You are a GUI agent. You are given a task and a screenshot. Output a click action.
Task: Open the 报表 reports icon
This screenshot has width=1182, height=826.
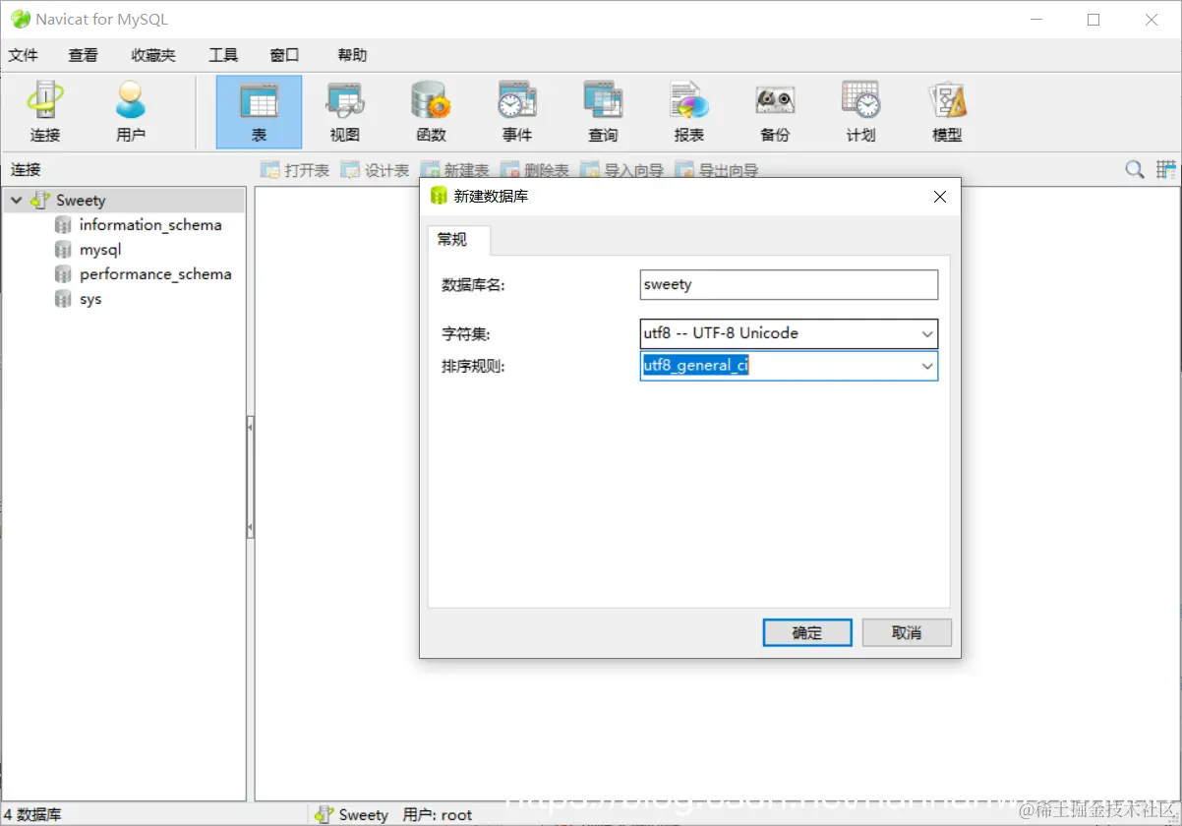point(689,112)
